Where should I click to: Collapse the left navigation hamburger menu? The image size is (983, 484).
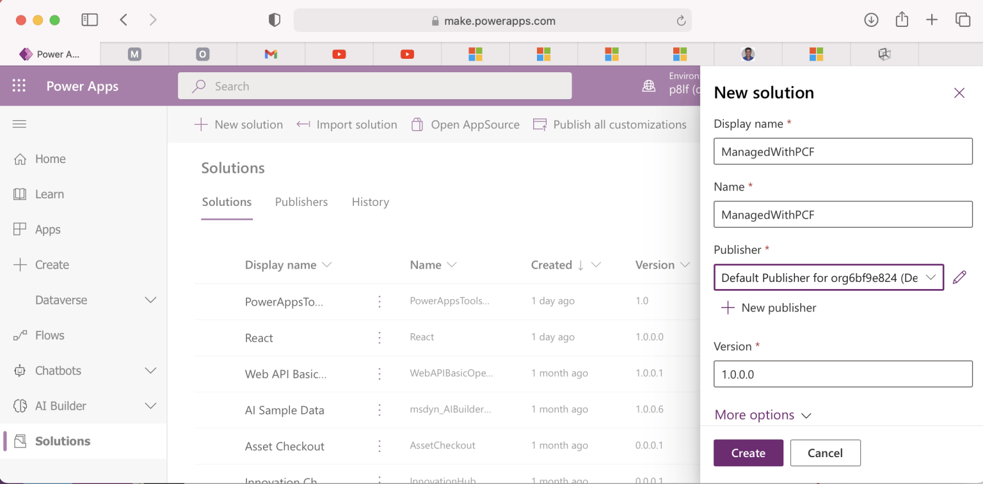tap(19, 124)
